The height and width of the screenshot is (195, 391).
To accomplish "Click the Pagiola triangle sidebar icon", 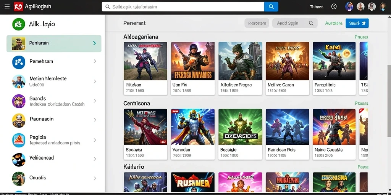I will tap(19, 140).
